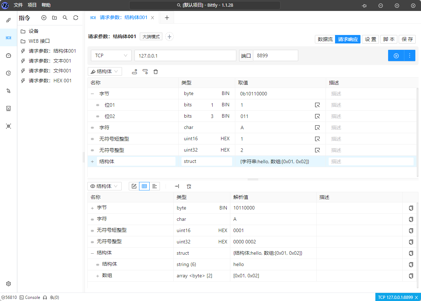Delete selected field using the trash icon
Viewport: 421px width, 301px height.
tap(156, 71)
